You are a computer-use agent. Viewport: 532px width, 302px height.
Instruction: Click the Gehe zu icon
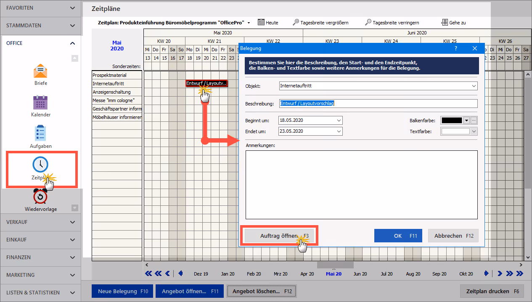[444, 22]
